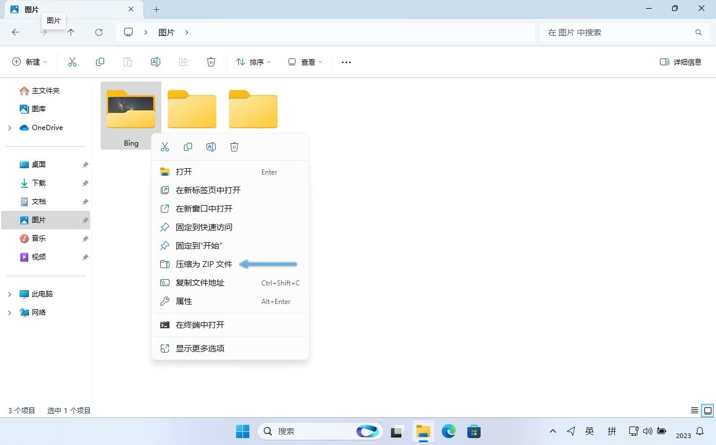Open the toolbar's three-dot more options
This screenshot has width=716, height=445.
pos(346,62)
